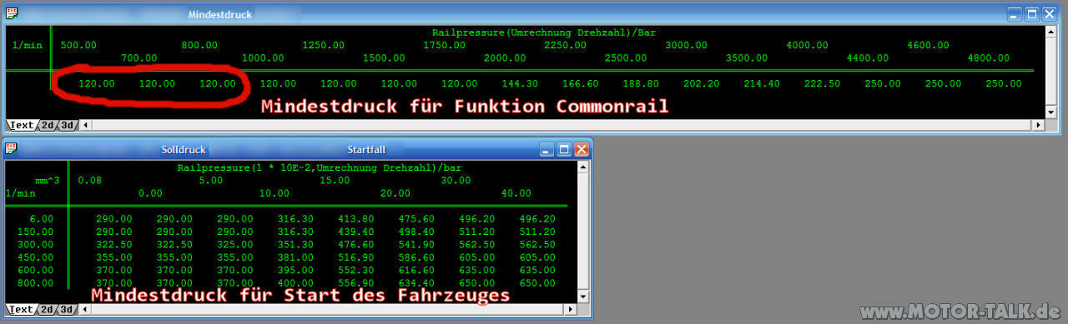The width and height of the screenshot is (1068, 324).
Task: Click the 4400.00 rpm header value
Action: [868, 59]
